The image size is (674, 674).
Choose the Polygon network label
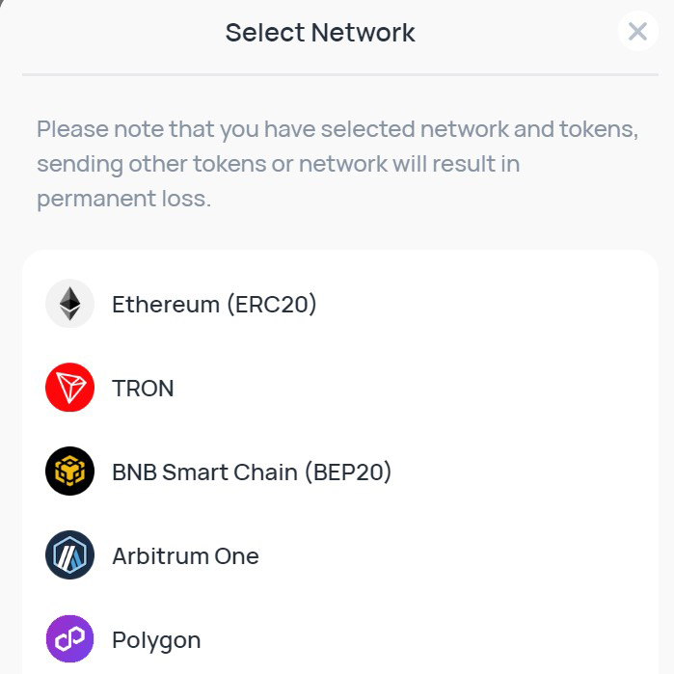(x=156, y=640)
